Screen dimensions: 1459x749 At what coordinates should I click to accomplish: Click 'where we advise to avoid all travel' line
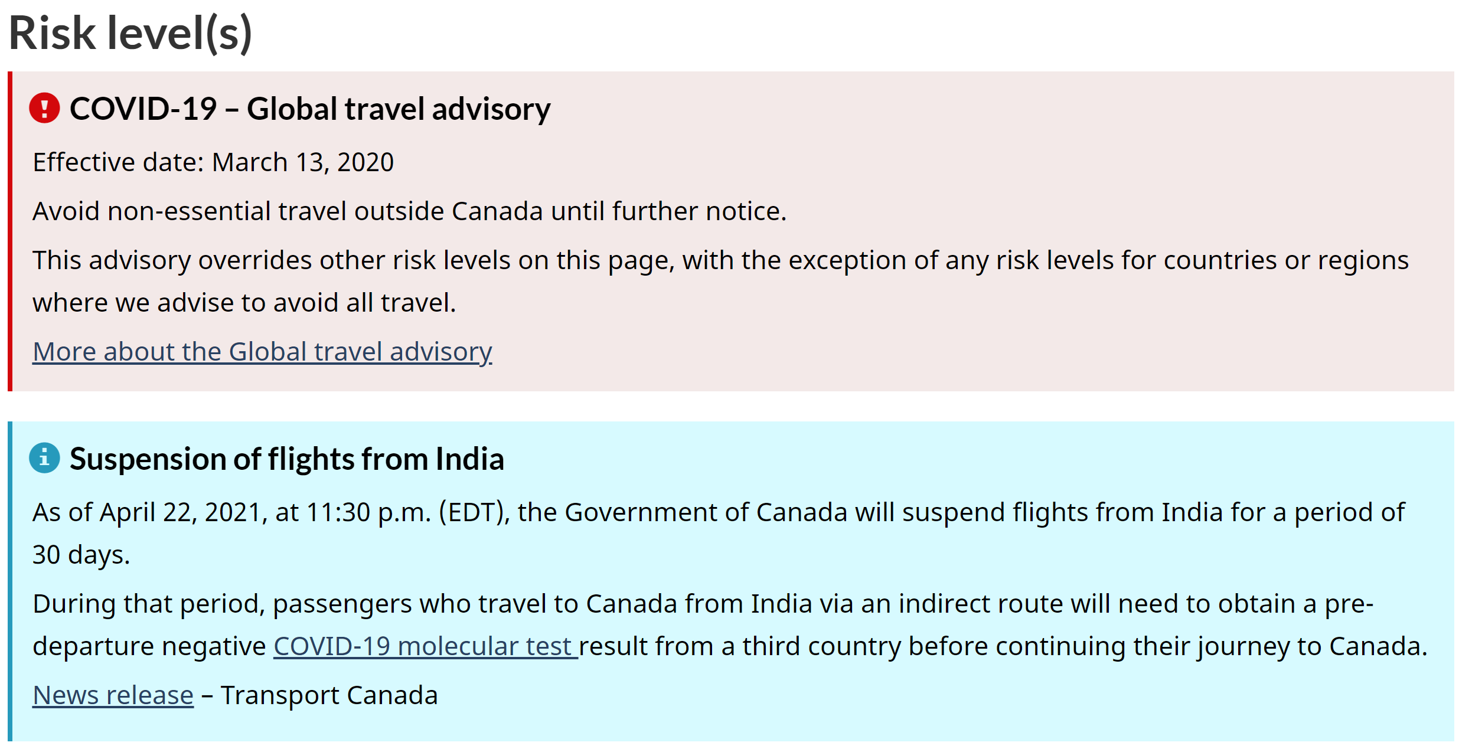pyautogui.click(x=244, y=303)
